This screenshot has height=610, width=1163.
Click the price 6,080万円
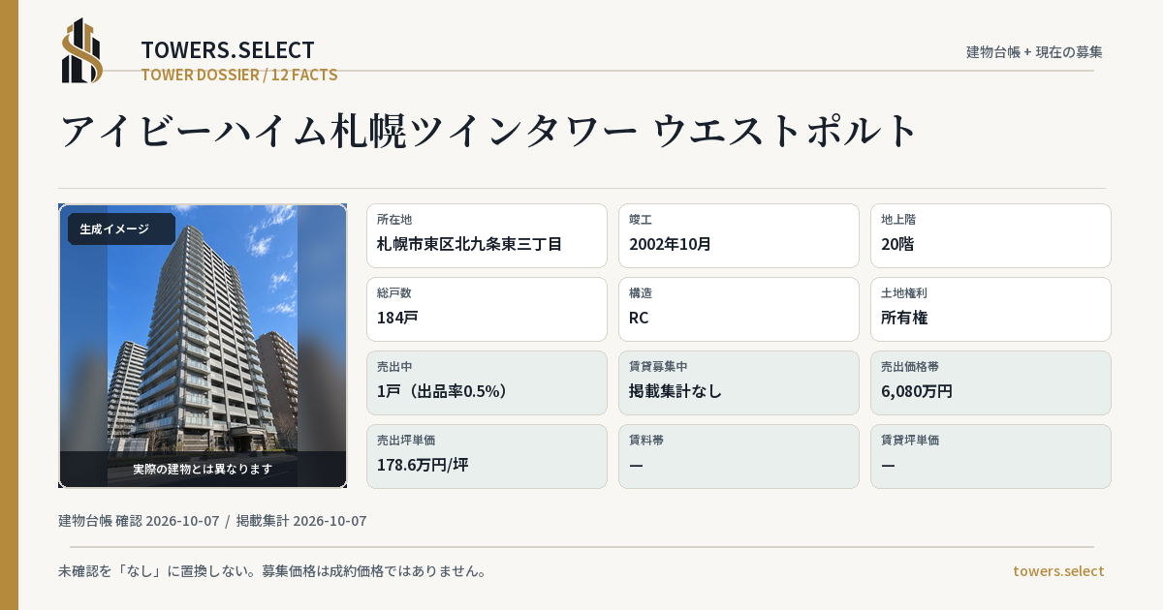point(917,391)
